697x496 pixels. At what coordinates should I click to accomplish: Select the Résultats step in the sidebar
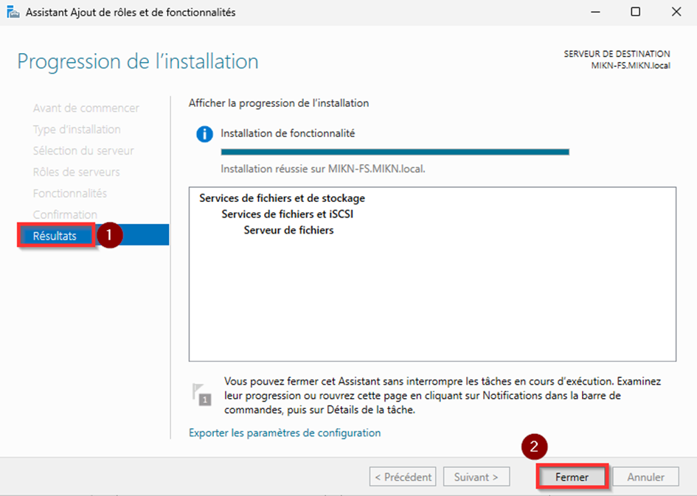55,236
